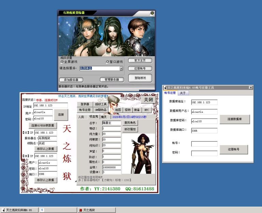Click the 帐号注册 button in GM tool
Image resolution: width=262 pixels, height=213 pixels.
tap(85, 110)
